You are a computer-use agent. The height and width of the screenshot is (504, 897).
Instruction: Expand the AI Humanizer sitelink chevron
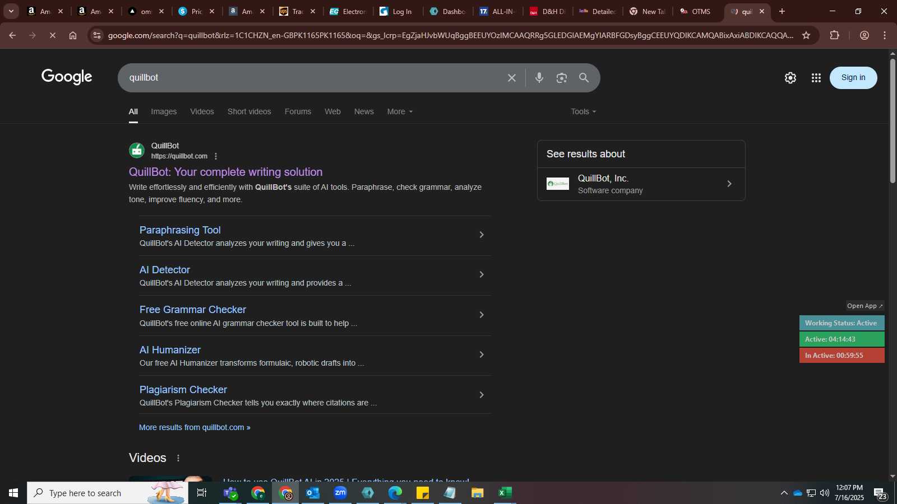(481, 354)
